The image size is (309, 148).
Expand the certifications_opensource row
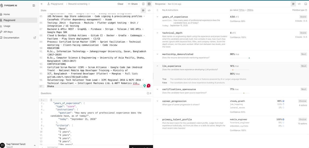[157, 89]
